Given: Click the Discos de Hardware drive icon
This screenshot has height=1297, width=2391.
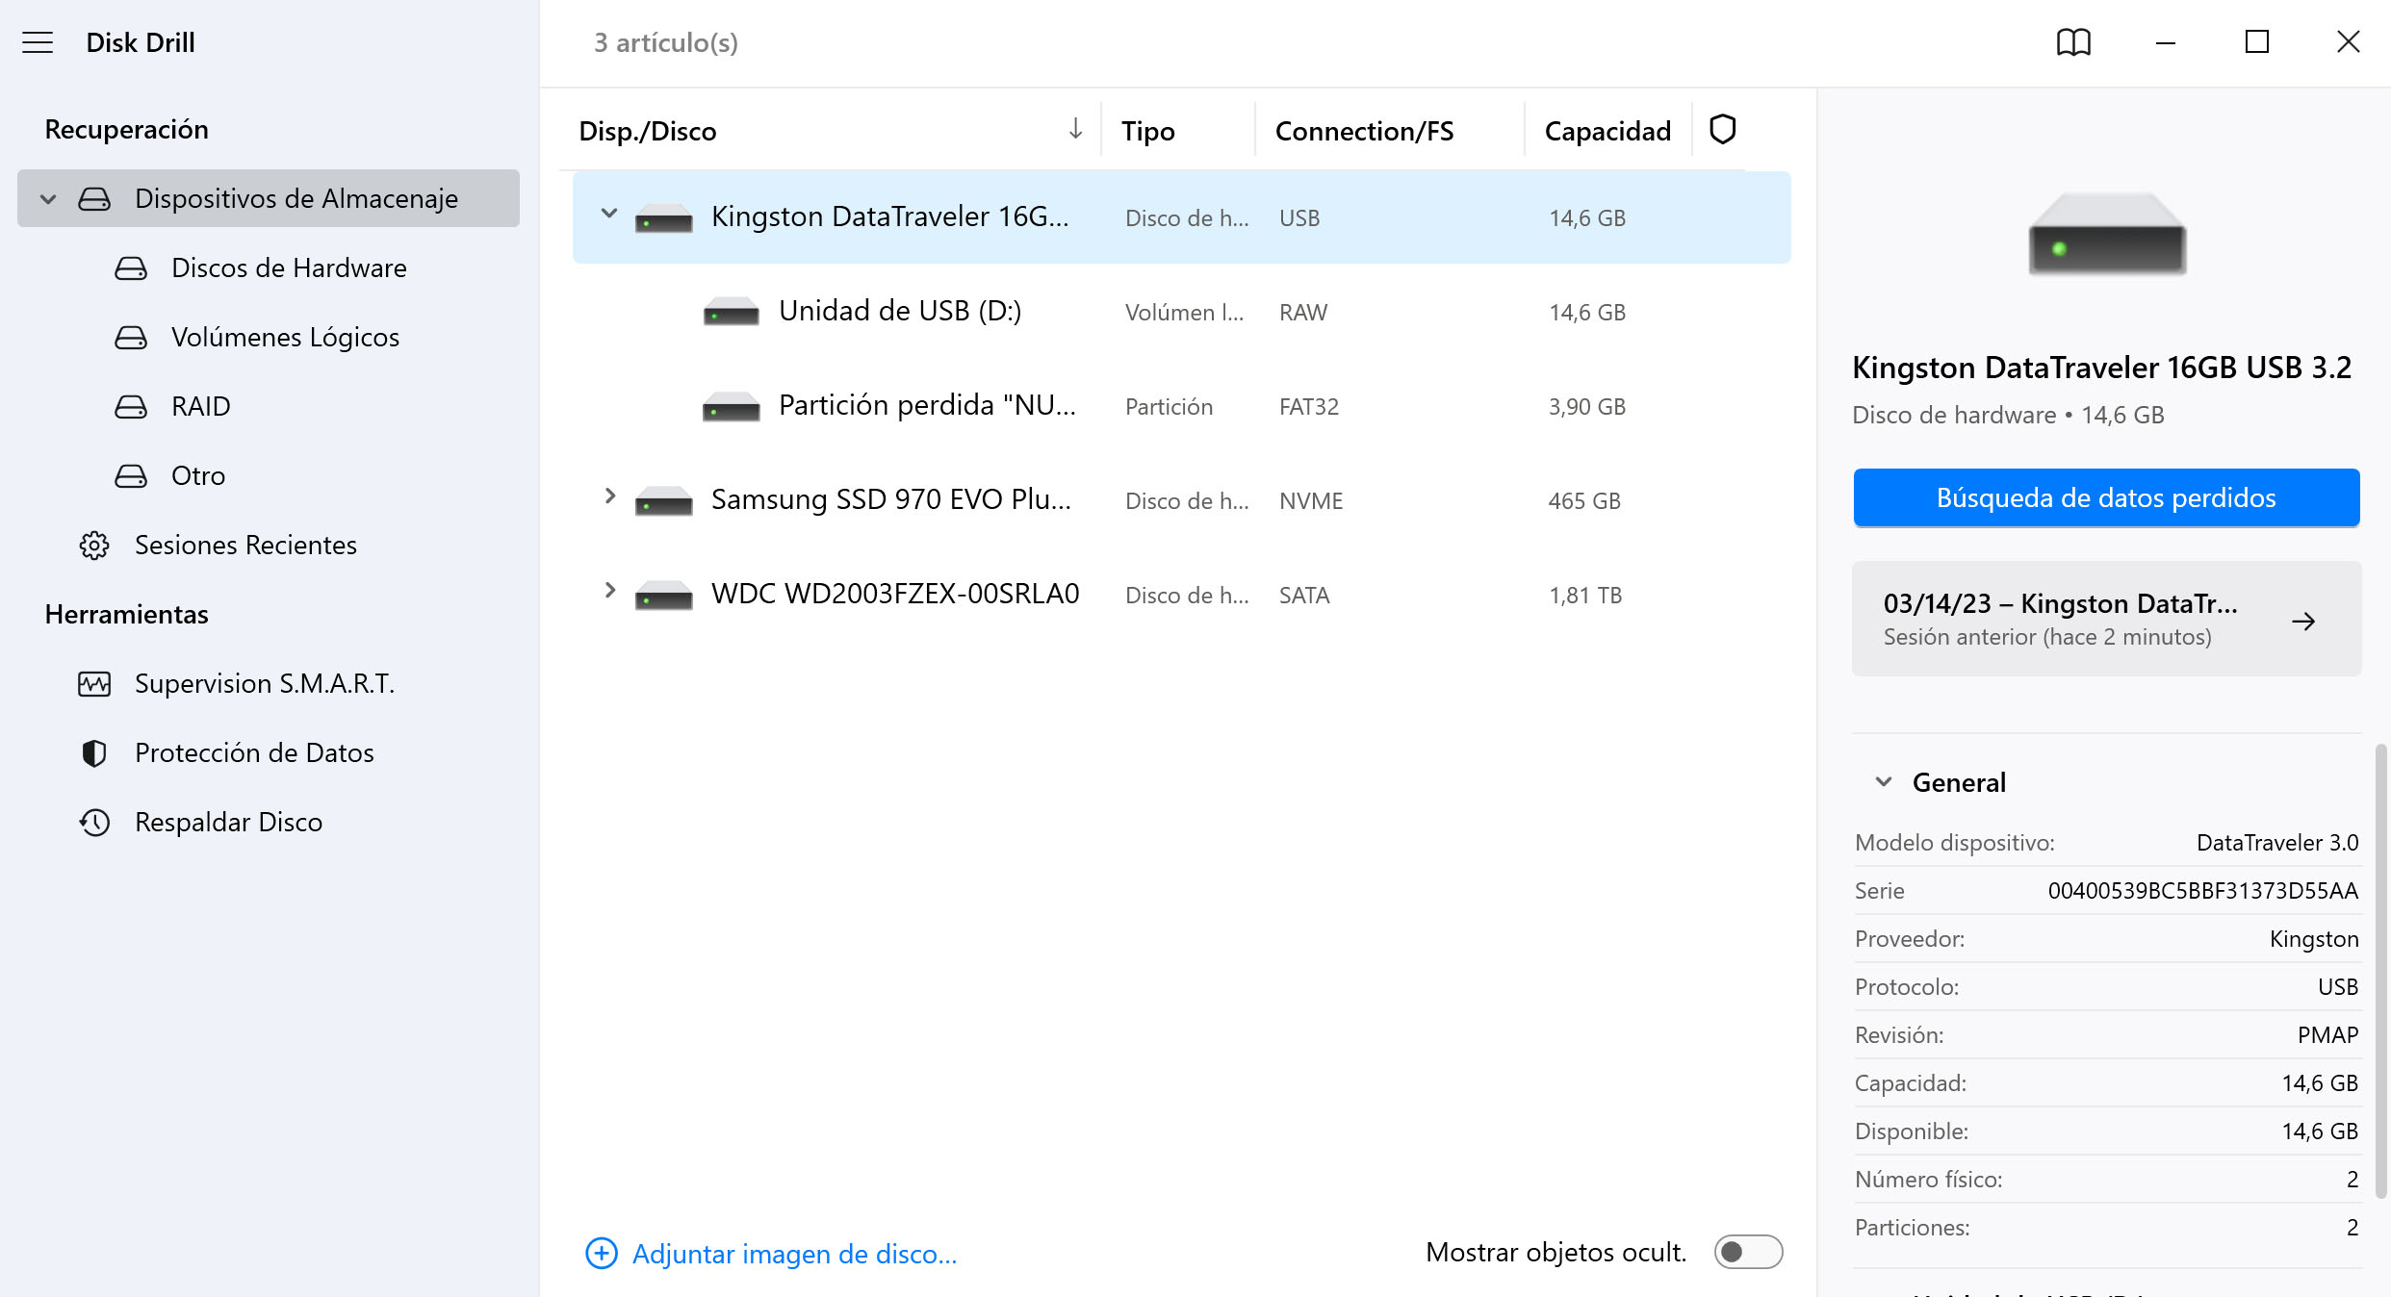Looking at the screenshot, I should (131, 268).
